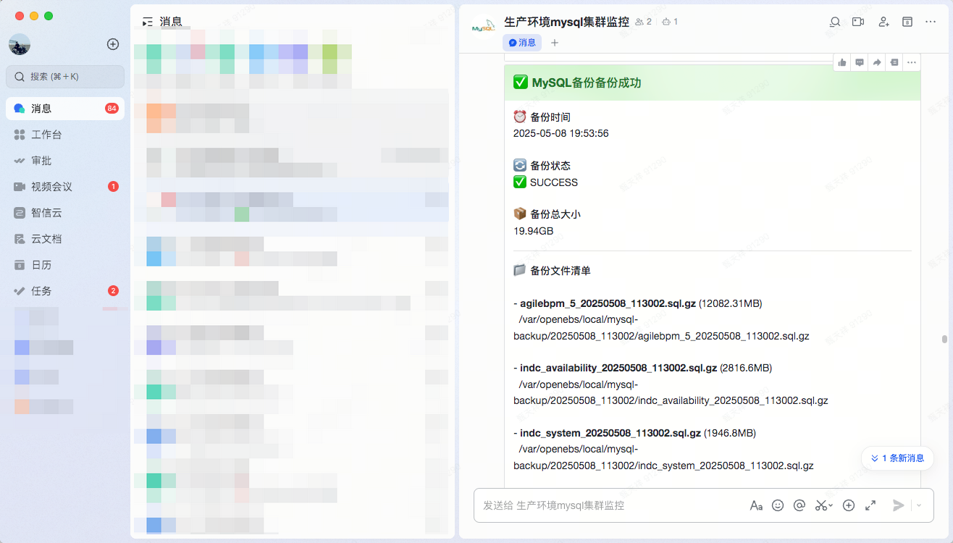
Task: Open the search in group chat toolbar
Action: 834,22
